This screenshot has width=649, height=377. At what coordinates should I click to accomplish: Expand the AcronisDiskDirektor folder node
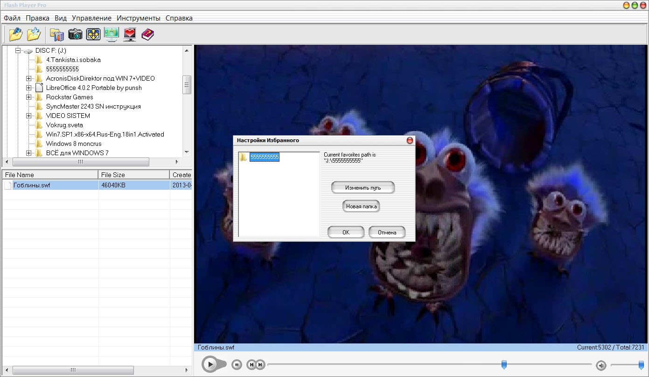click(x=29, y=78)
